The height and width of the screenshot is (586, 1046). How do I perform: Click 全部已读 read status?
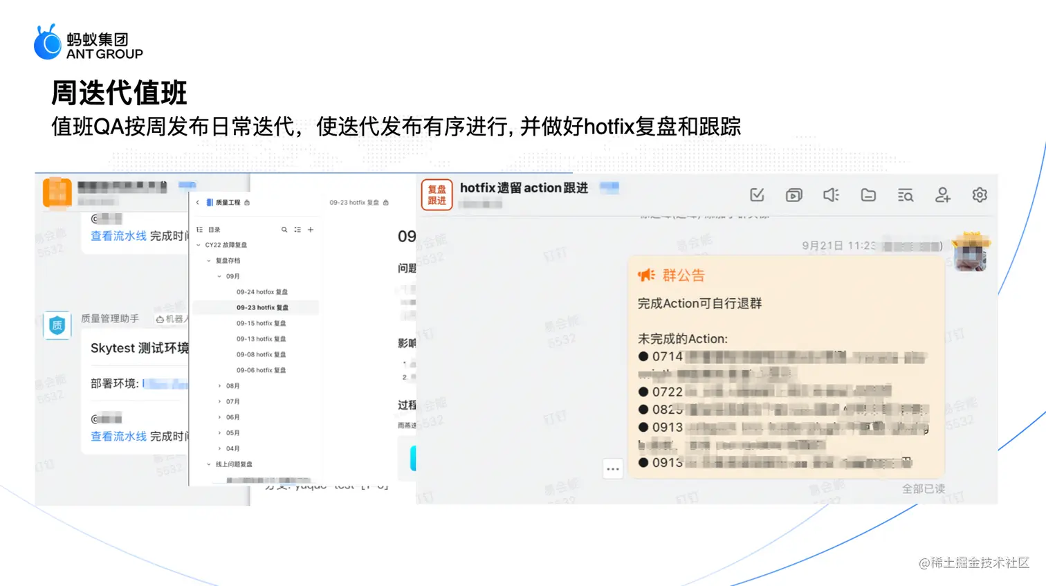[x=923, y=488]
